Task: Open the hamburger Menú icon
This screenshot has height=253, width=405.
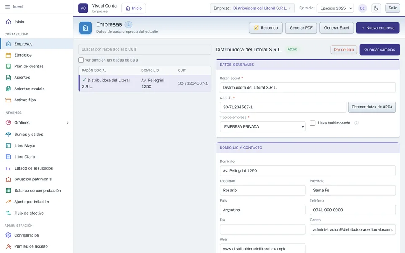Action: [8, 7]
